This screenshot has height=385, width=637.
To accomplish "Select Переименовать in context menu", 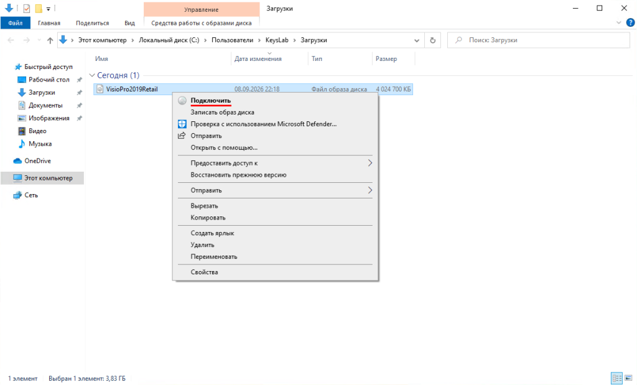I will [276, 257].
